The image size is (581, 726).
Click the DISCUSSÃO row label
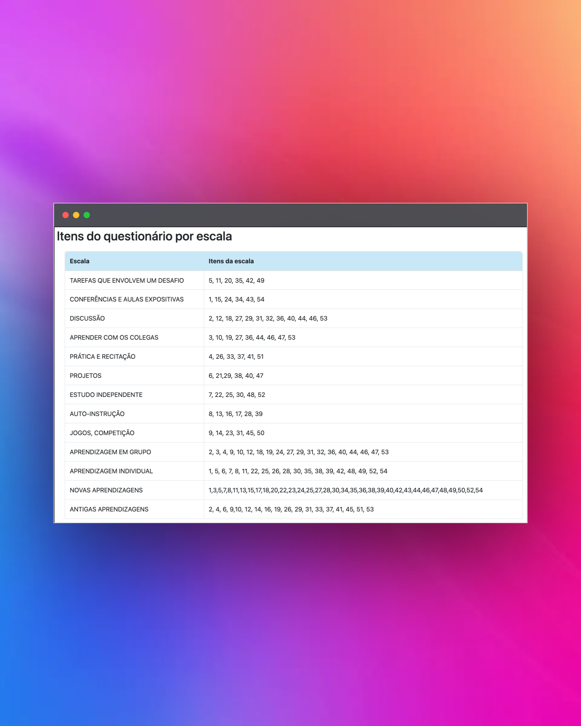(87, 319)
